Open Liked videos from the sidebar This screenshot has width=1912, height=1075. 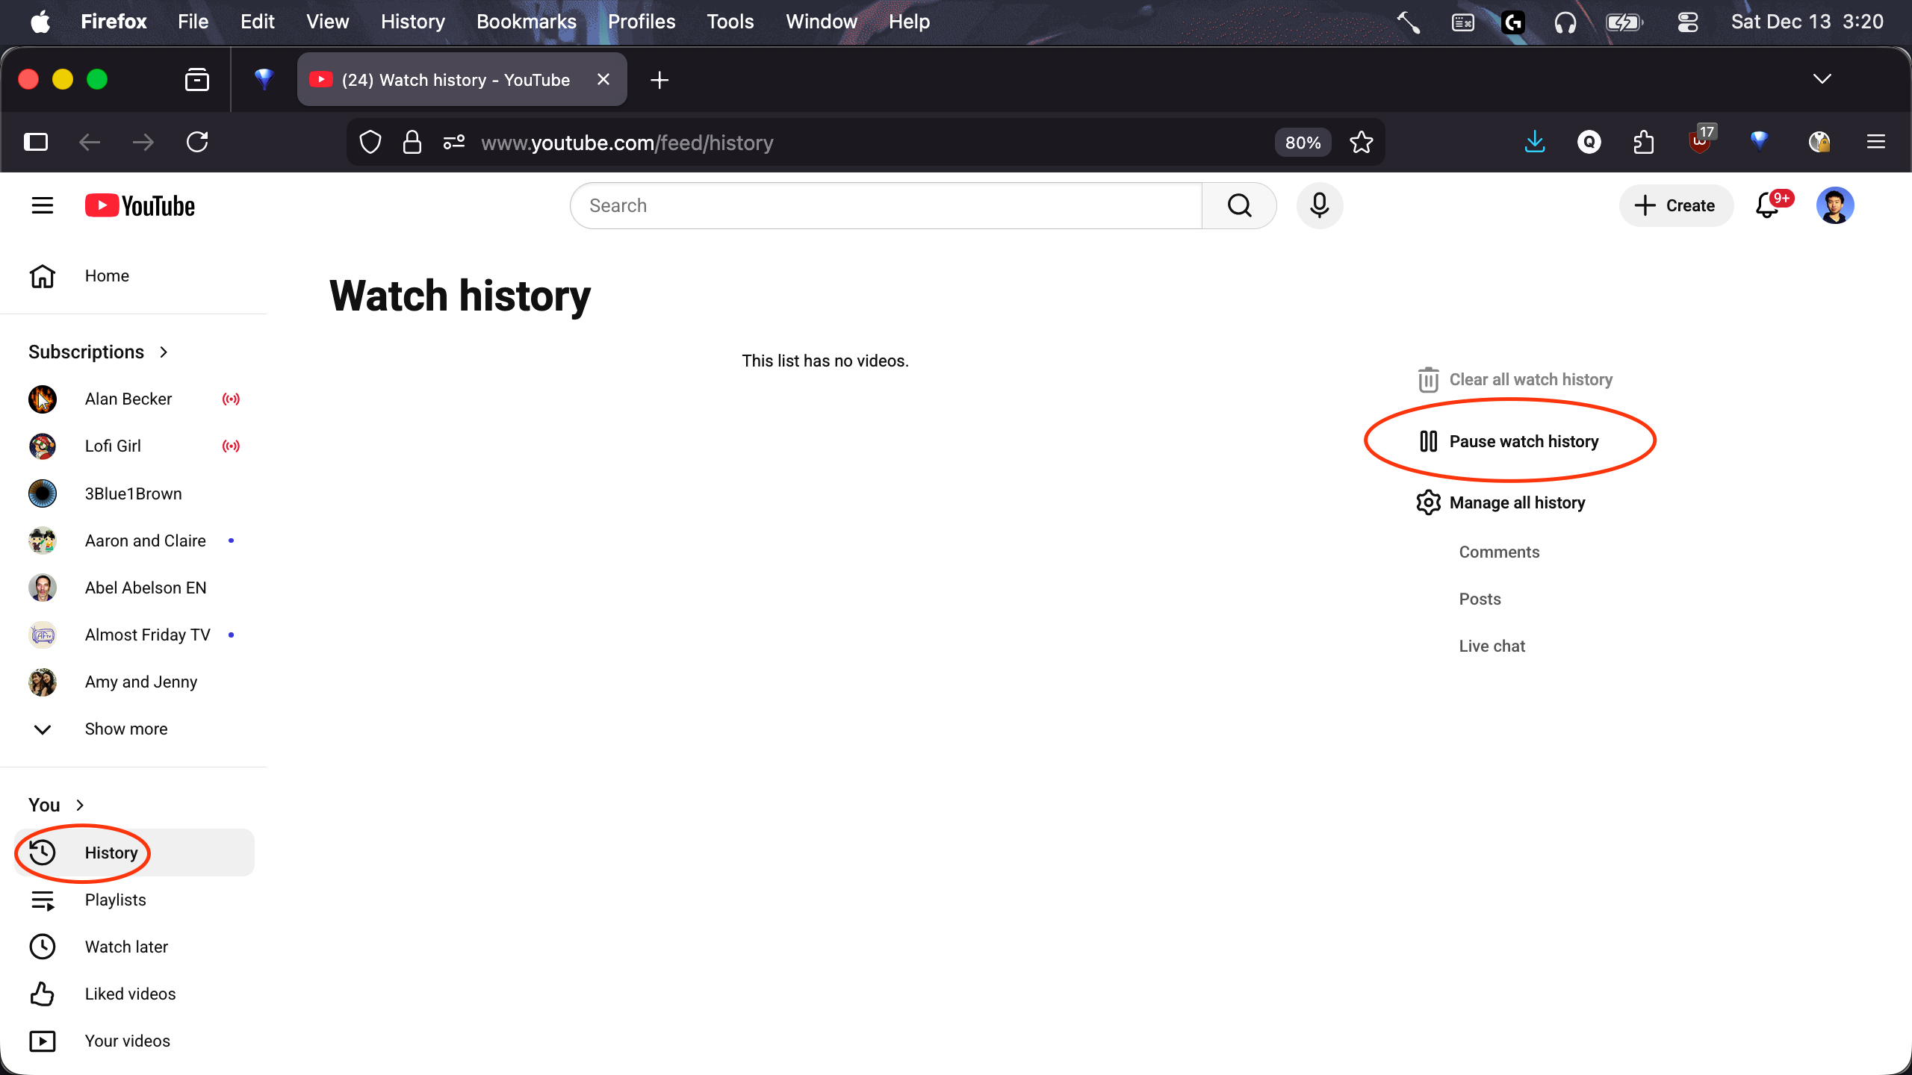pyautogui.click(x=130, y=994)
